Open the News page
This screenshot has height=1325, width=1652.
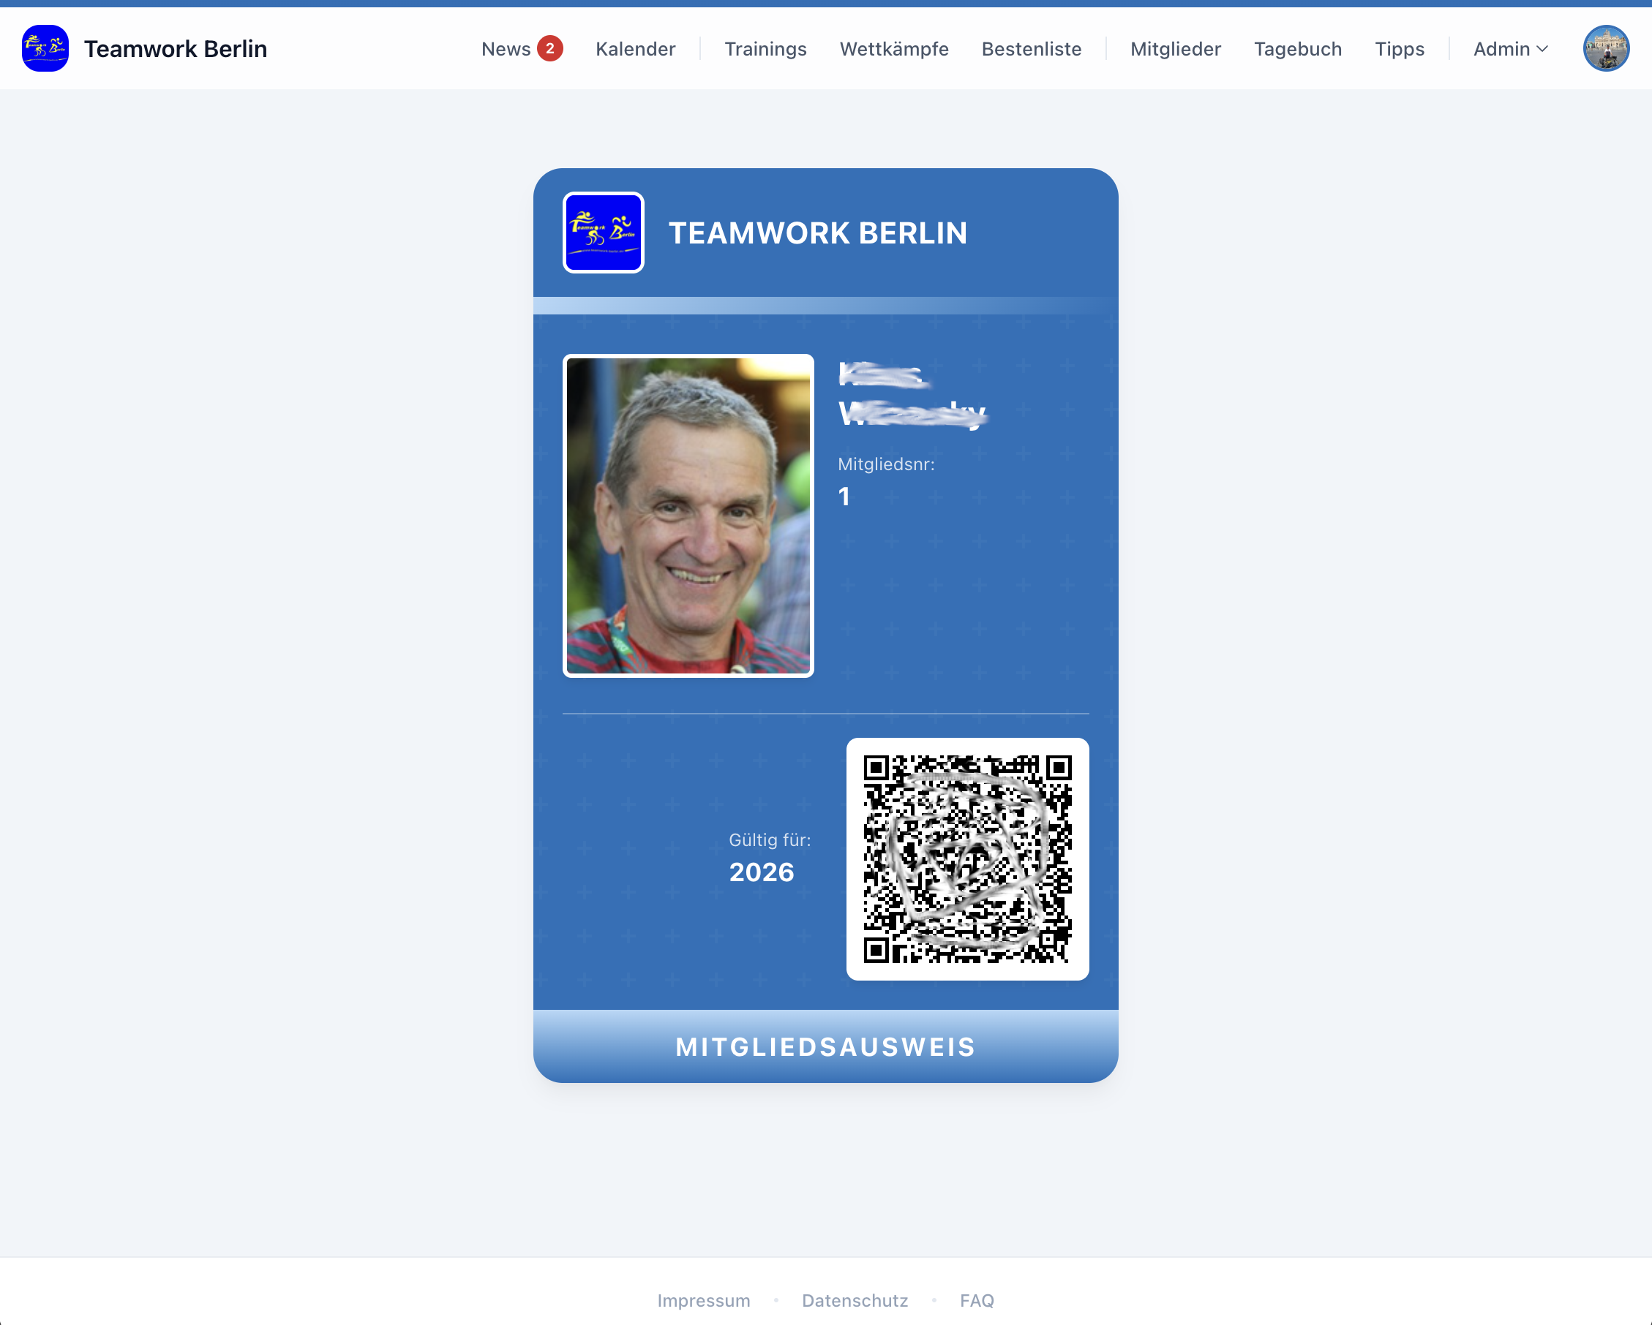pos(506,49)
